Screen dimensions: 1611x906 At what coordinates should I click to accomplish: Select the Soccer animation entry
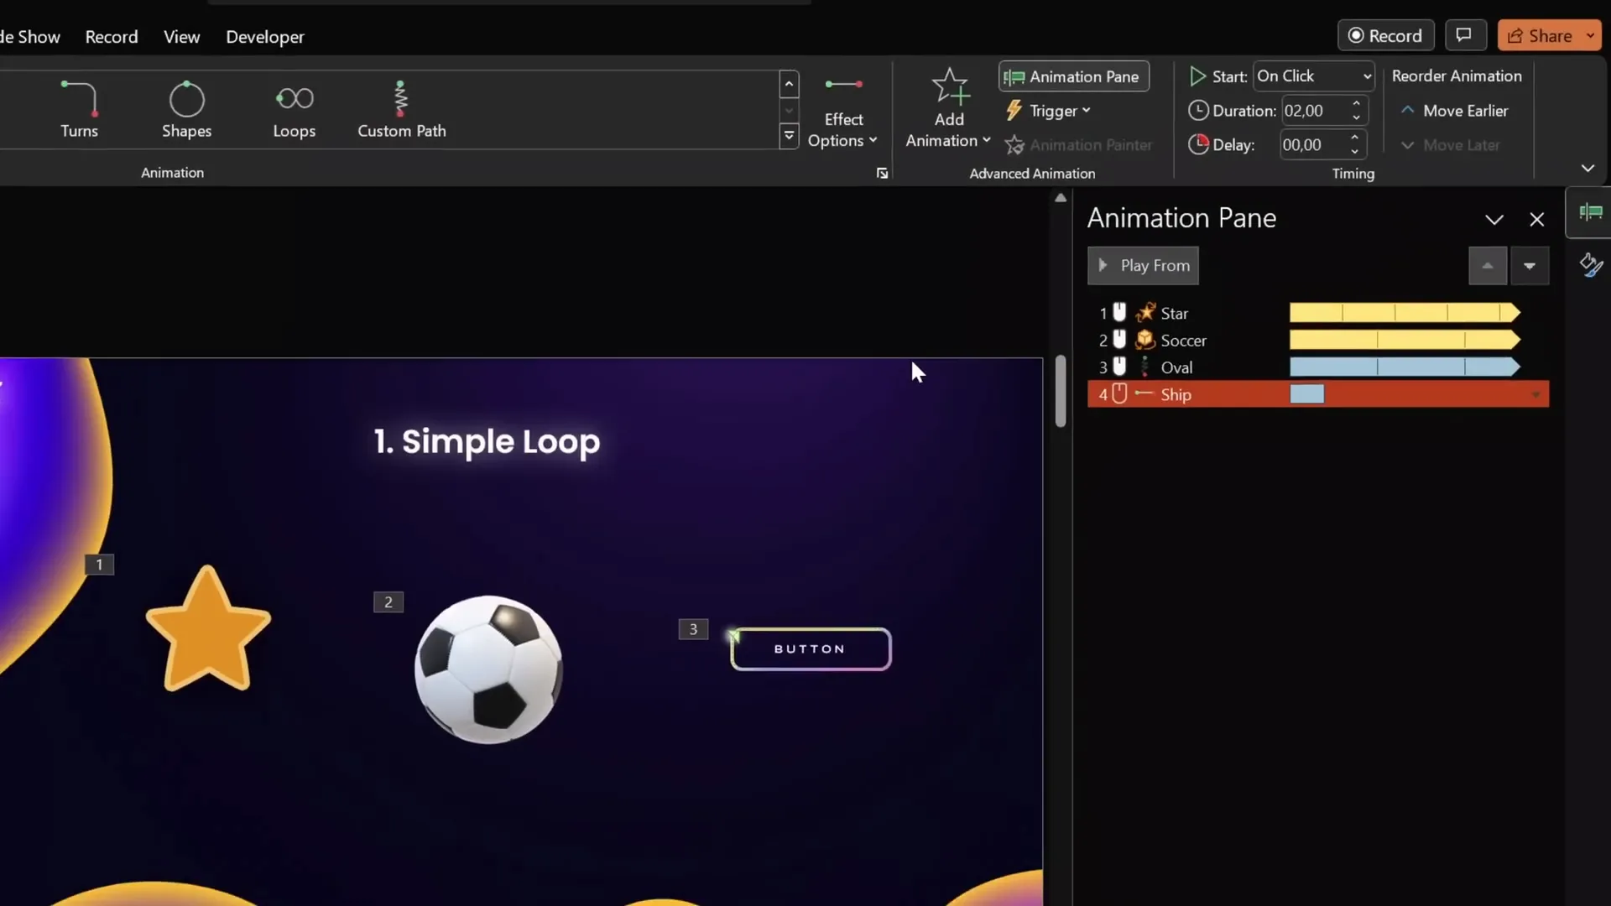tap(1317, 340)
